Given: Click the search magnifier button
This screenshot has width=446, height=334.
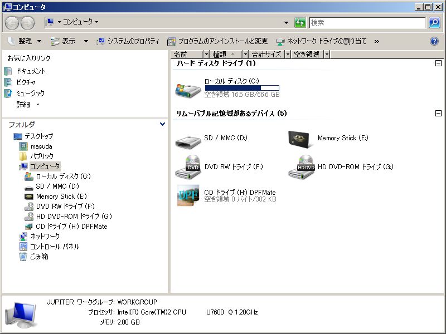Looking at the screenshot, I should 434,23.
